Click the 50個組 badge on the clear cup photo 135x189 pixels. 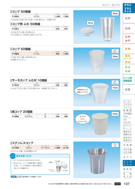tap(115, 14)
